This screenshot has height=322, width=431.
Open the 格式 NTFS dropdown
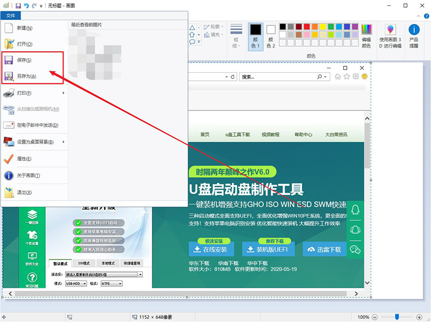[120, 284]
